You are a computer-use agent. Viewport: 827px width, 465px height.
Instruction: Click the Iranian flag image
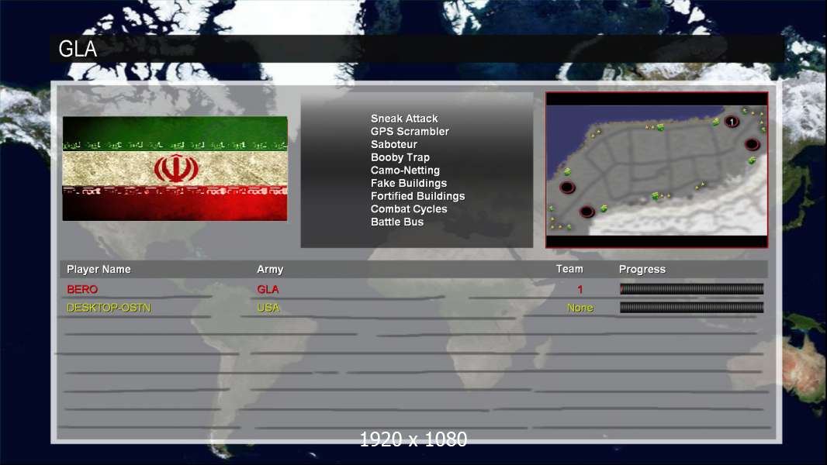coord(175,168)
